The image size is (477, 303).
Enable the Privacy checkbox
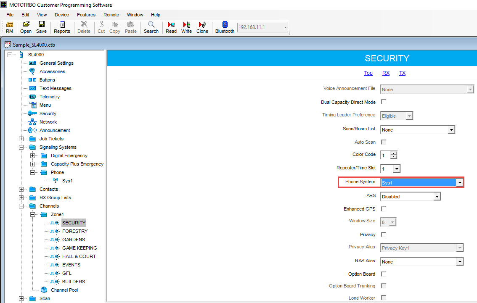(384, 234)
